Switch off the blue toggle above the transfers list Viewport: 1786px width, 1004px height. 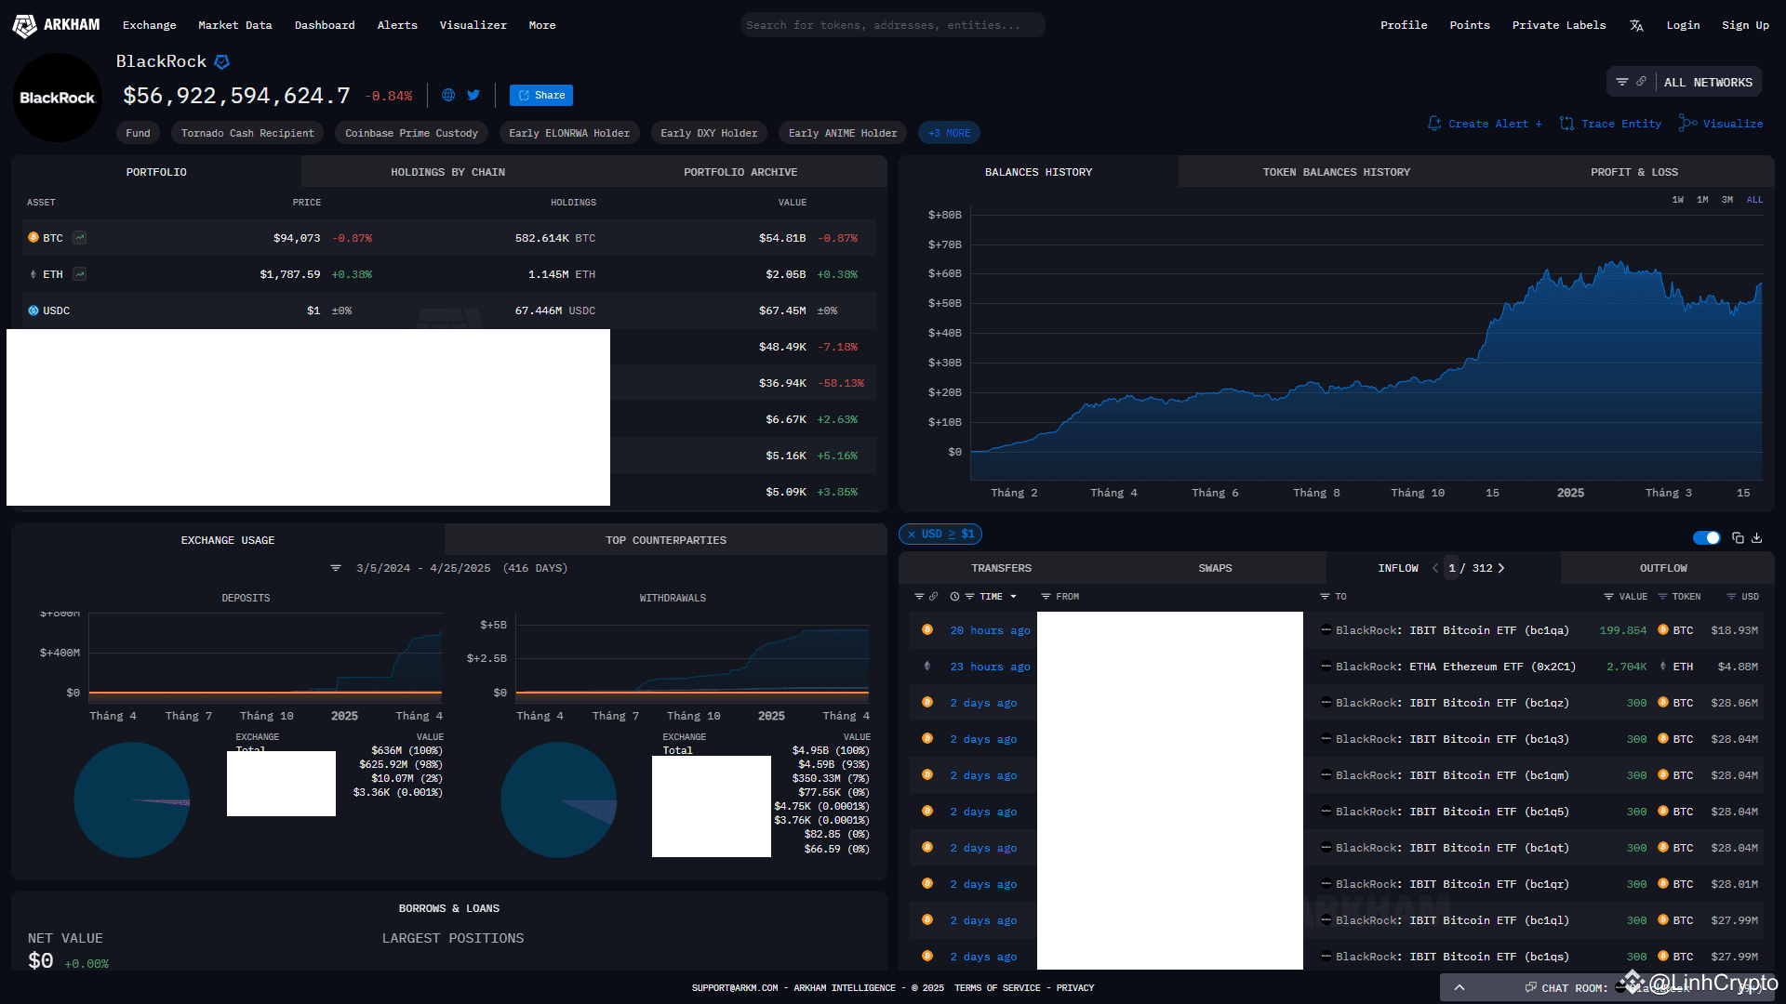click(1707, 537)
